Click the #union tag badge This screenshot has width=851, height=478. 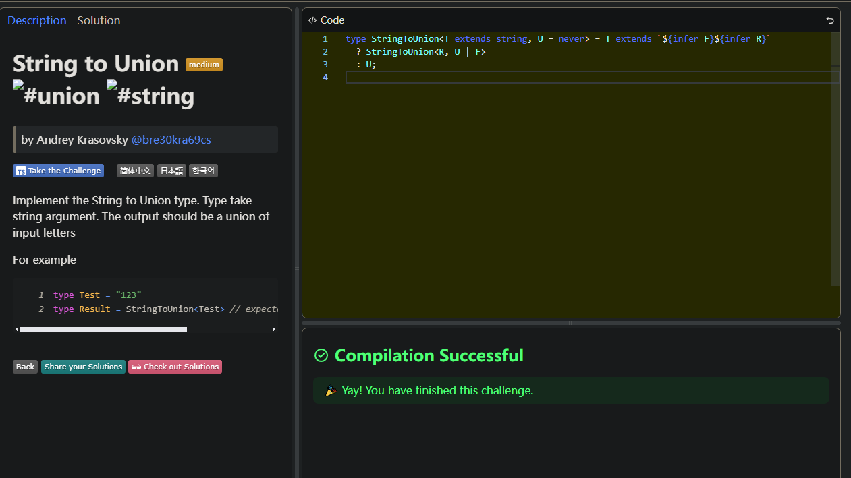pyautogui.click(x=56, y=95)
